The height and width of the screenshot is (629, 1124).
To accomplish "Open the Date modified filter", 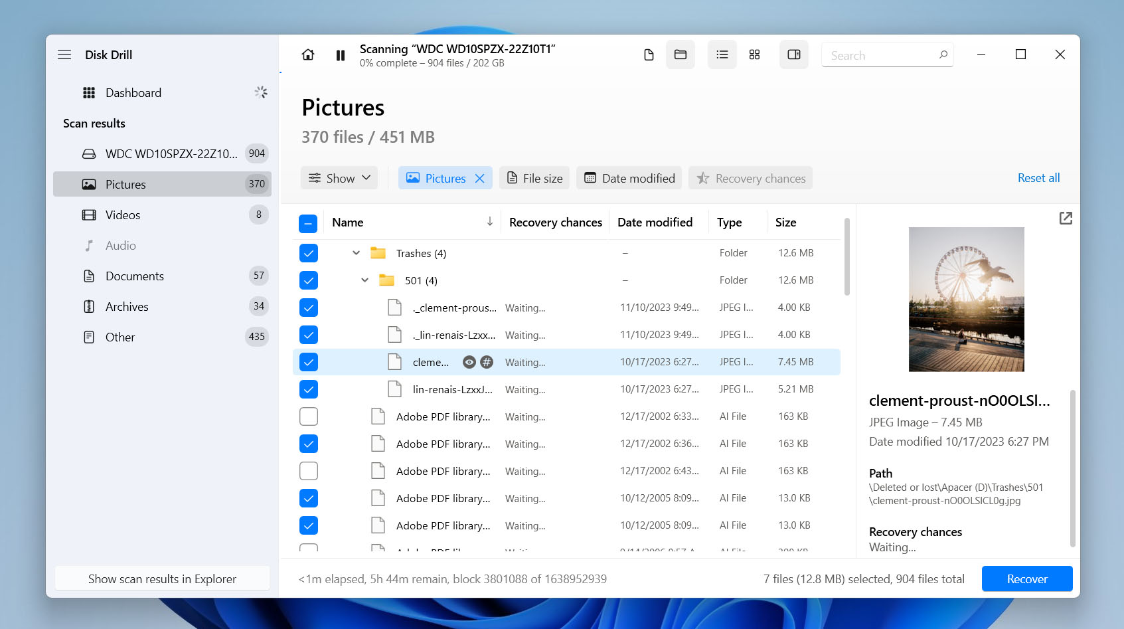I will [x=629, y=178].
